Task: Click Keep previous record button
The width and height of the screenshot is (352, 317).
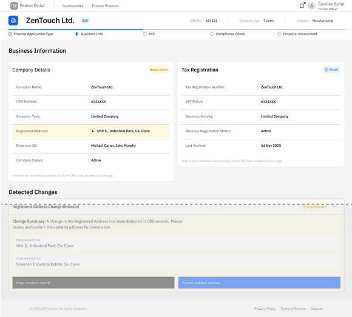Action: coord(93,282)
